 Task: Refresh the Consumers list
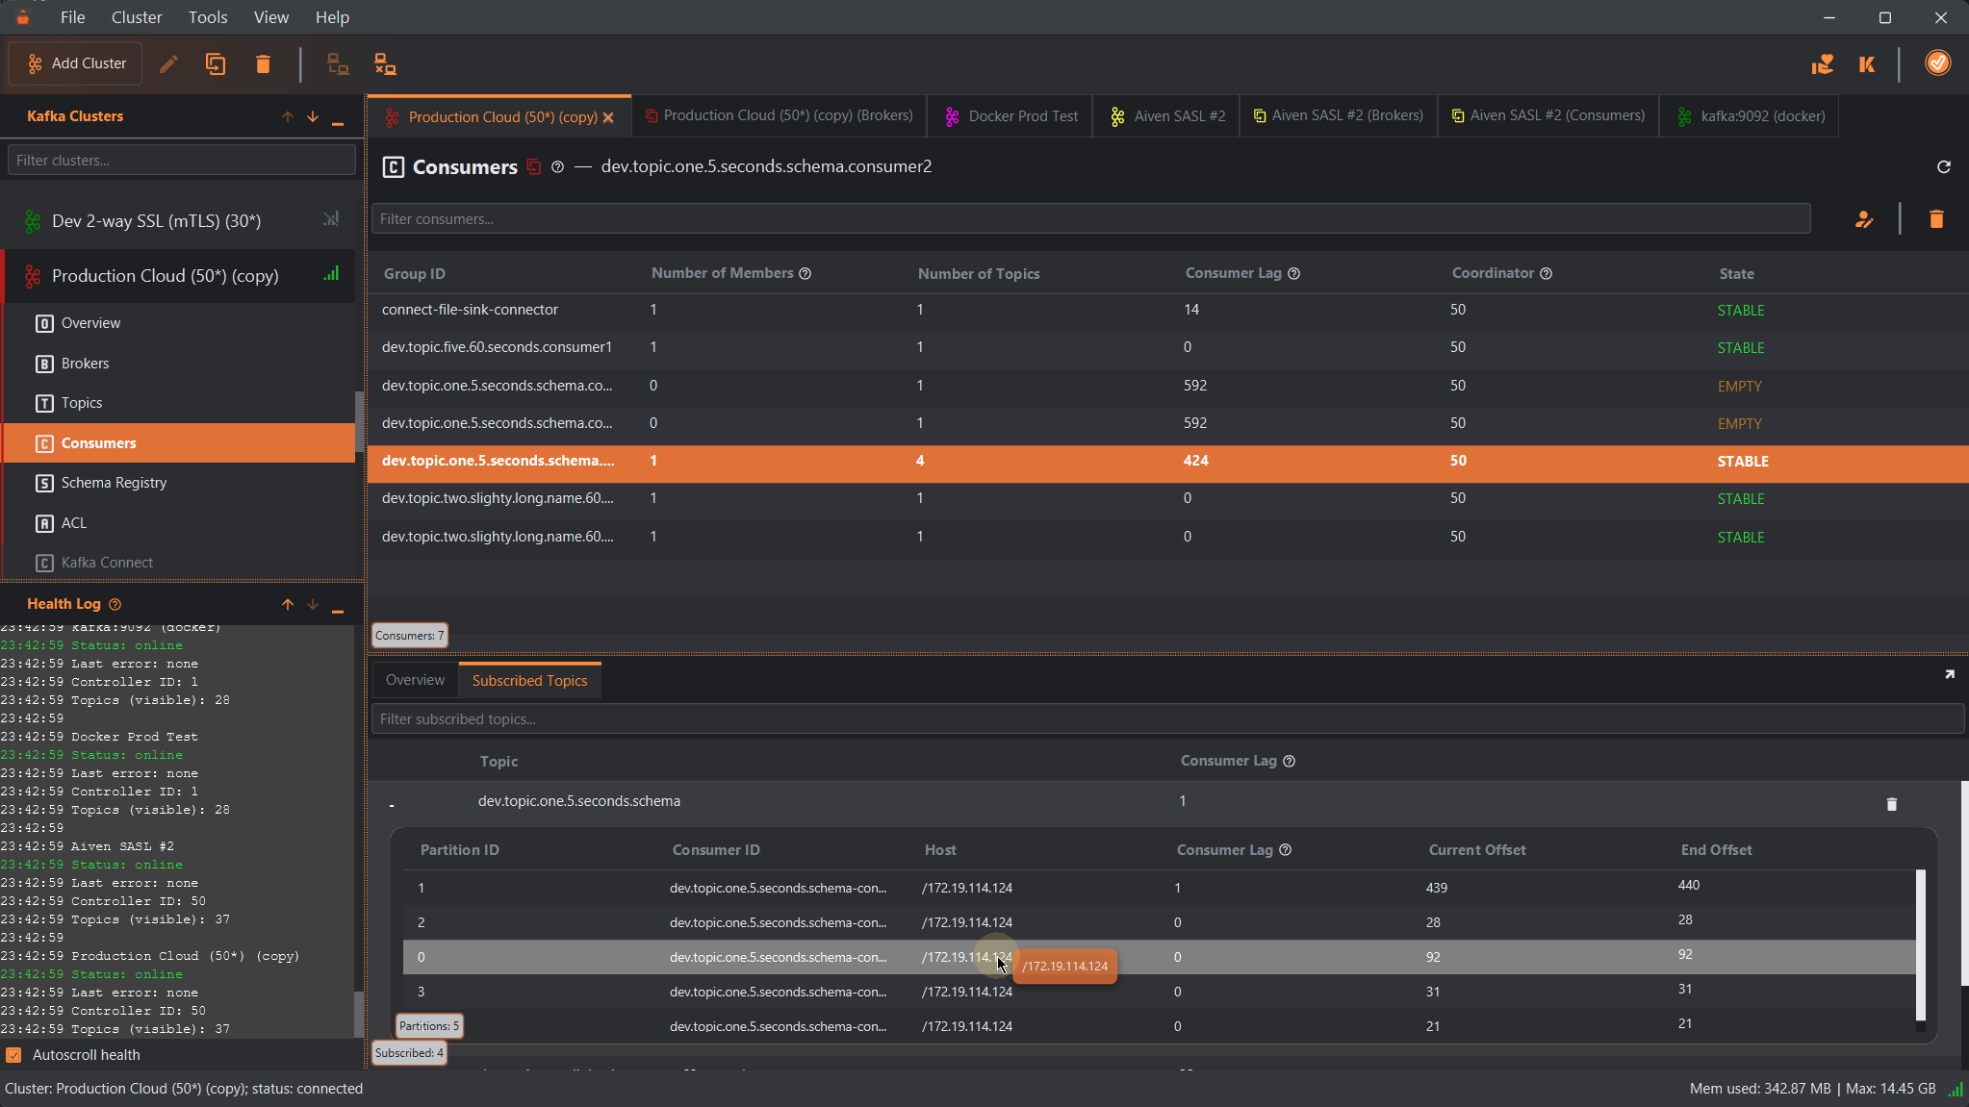(x=1943, y=167)
